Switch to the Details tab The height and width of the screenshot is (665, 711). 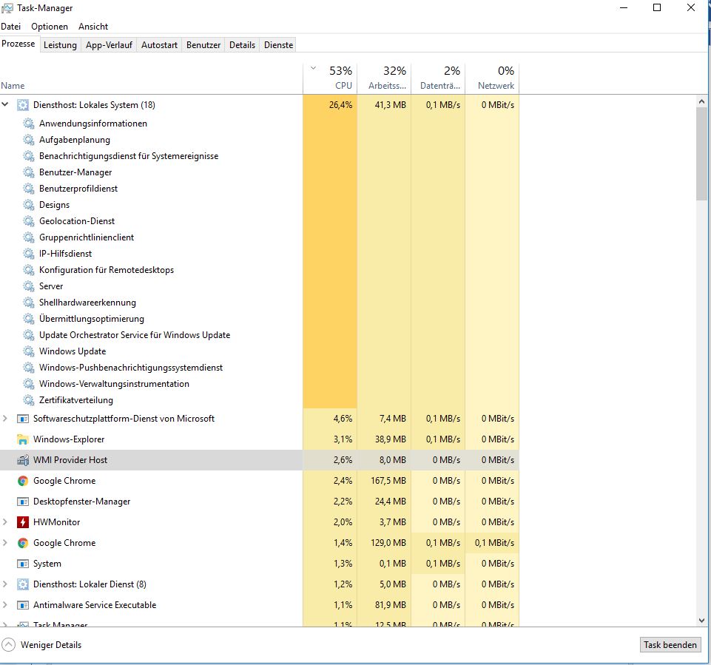pos(242,45)
